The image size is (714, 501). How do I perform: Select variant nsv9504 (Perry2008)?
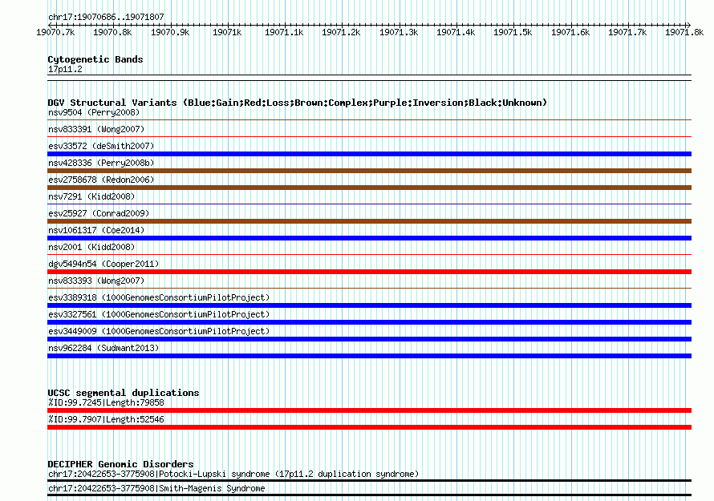point(94,112)
